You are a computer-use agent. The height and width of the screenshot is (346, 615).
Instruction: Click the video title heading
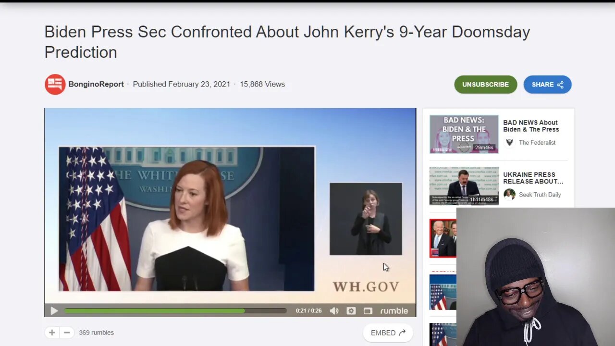(x=287, y=42)
